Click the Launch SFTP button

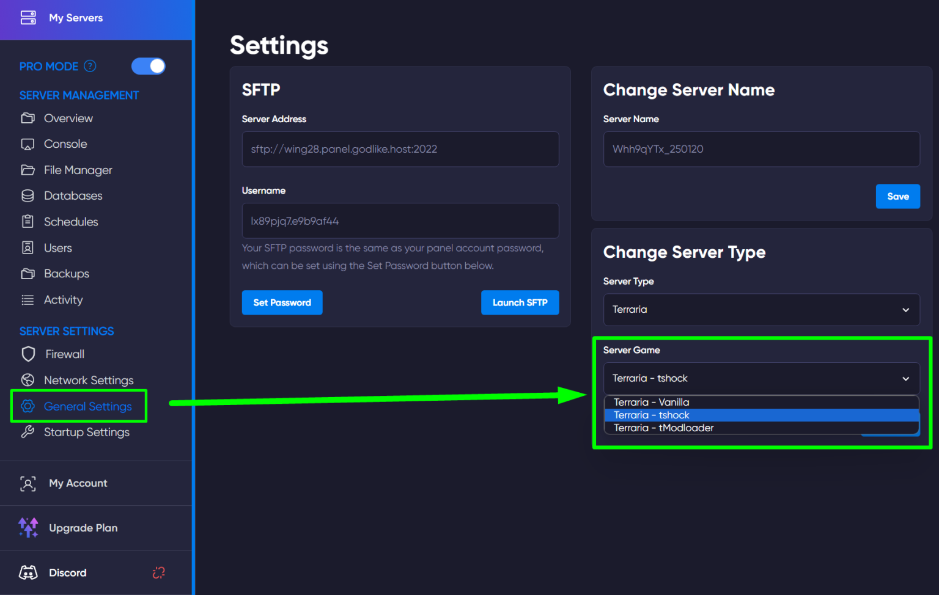520,302
